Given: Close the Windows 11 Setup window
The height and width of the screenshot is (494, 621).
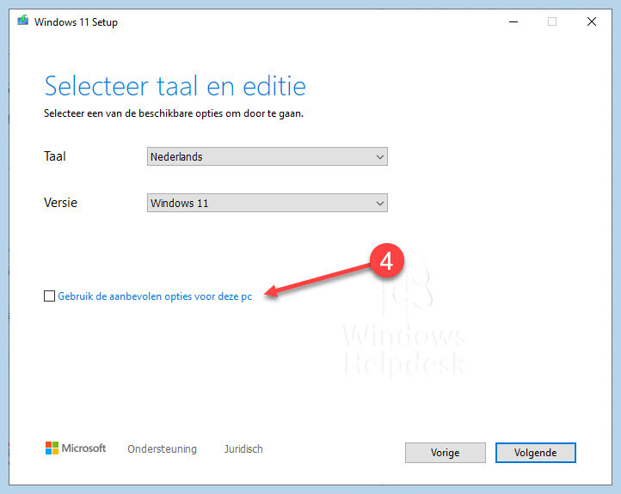Looking at the screenshot, I should pos(592,21).
